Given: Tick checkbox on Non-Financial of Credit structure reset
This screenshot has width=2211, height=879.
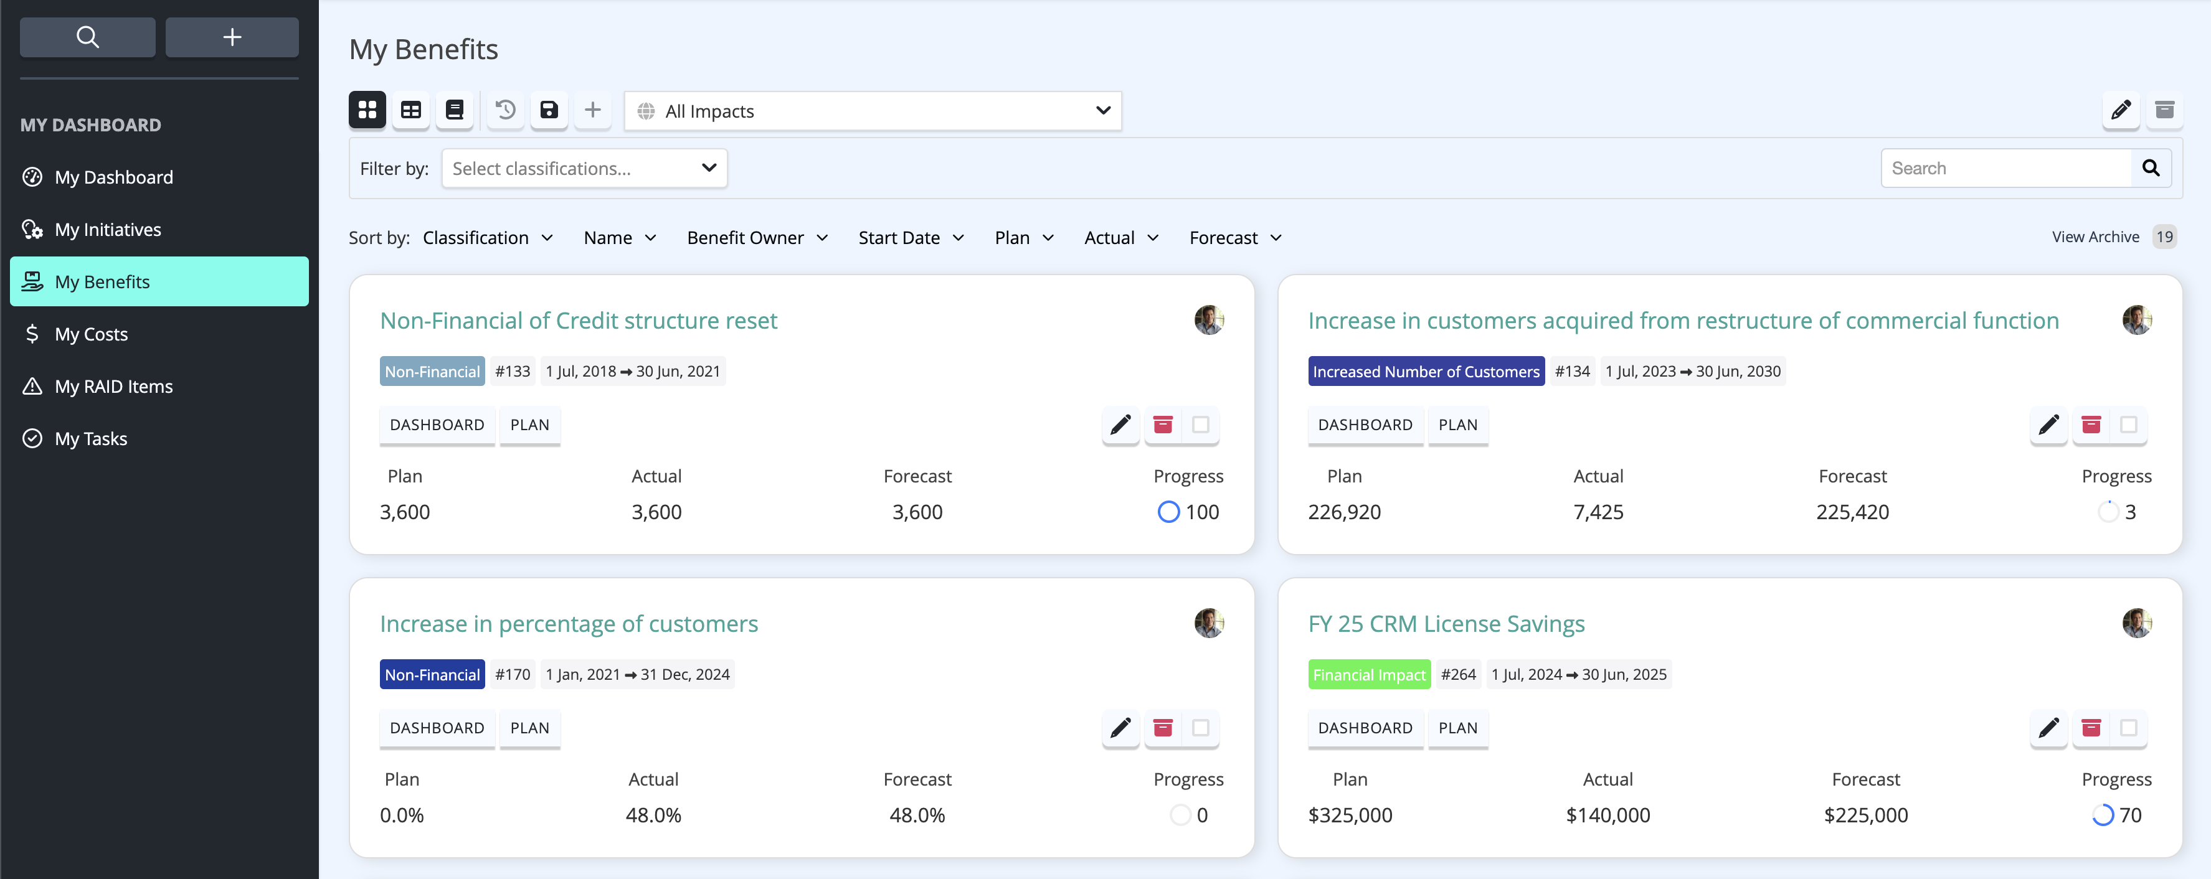Looking at the screenshot, I should coord(1201,425).
